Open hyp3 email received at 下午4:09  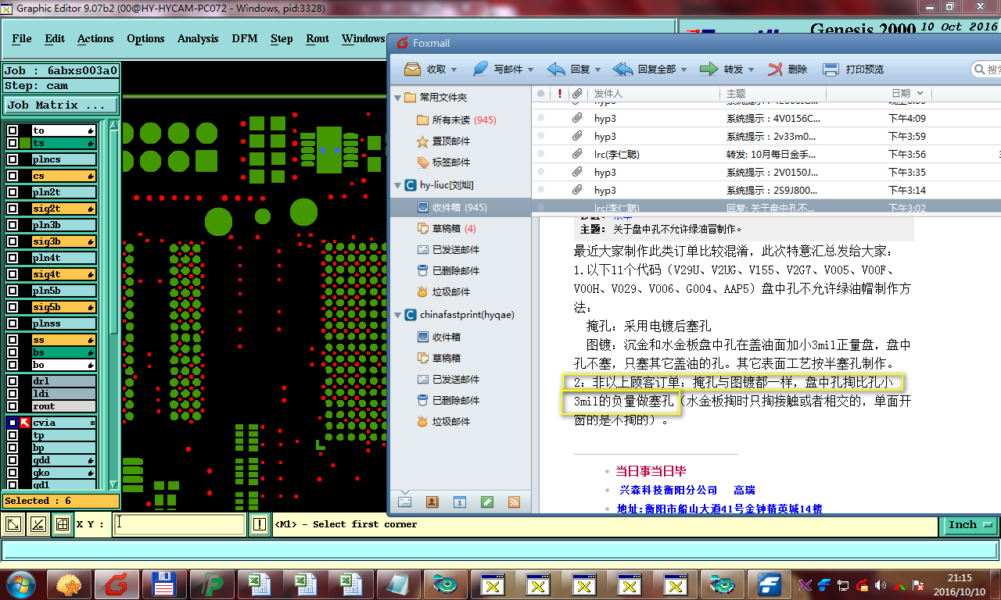pyautogui.click(x=766, y=119)
